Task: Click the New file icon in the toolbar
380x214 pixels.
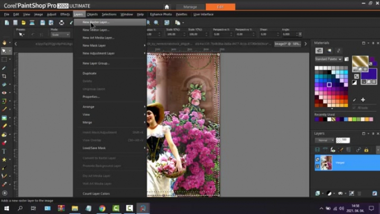Action: [x=7, y=23]
